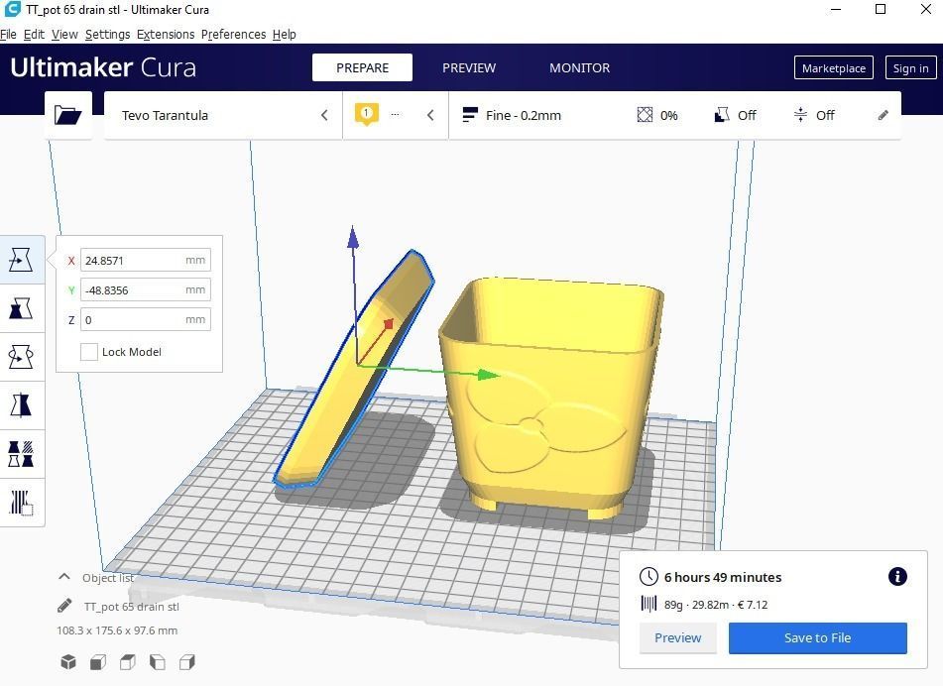This screenshot has width=943, height=686.
Task: Switch to the PREVIEW stage tab
Action: (469, 67)
